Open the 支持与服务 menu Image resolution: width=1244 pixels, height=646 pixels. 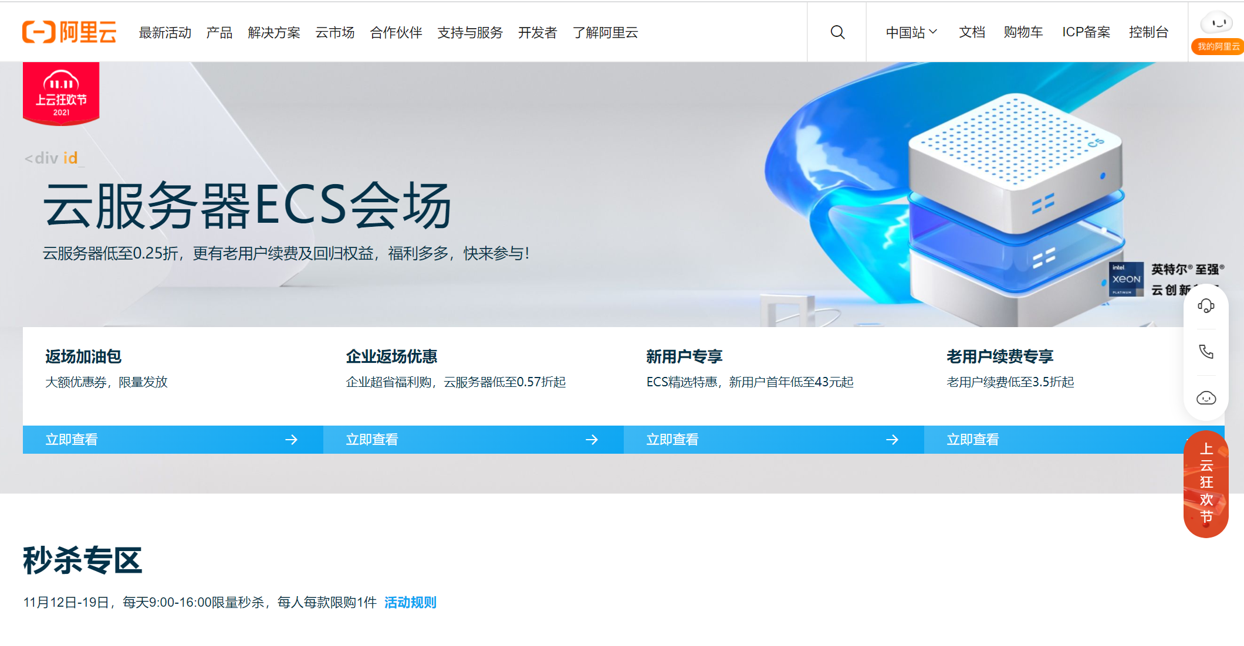pos(470,32)
